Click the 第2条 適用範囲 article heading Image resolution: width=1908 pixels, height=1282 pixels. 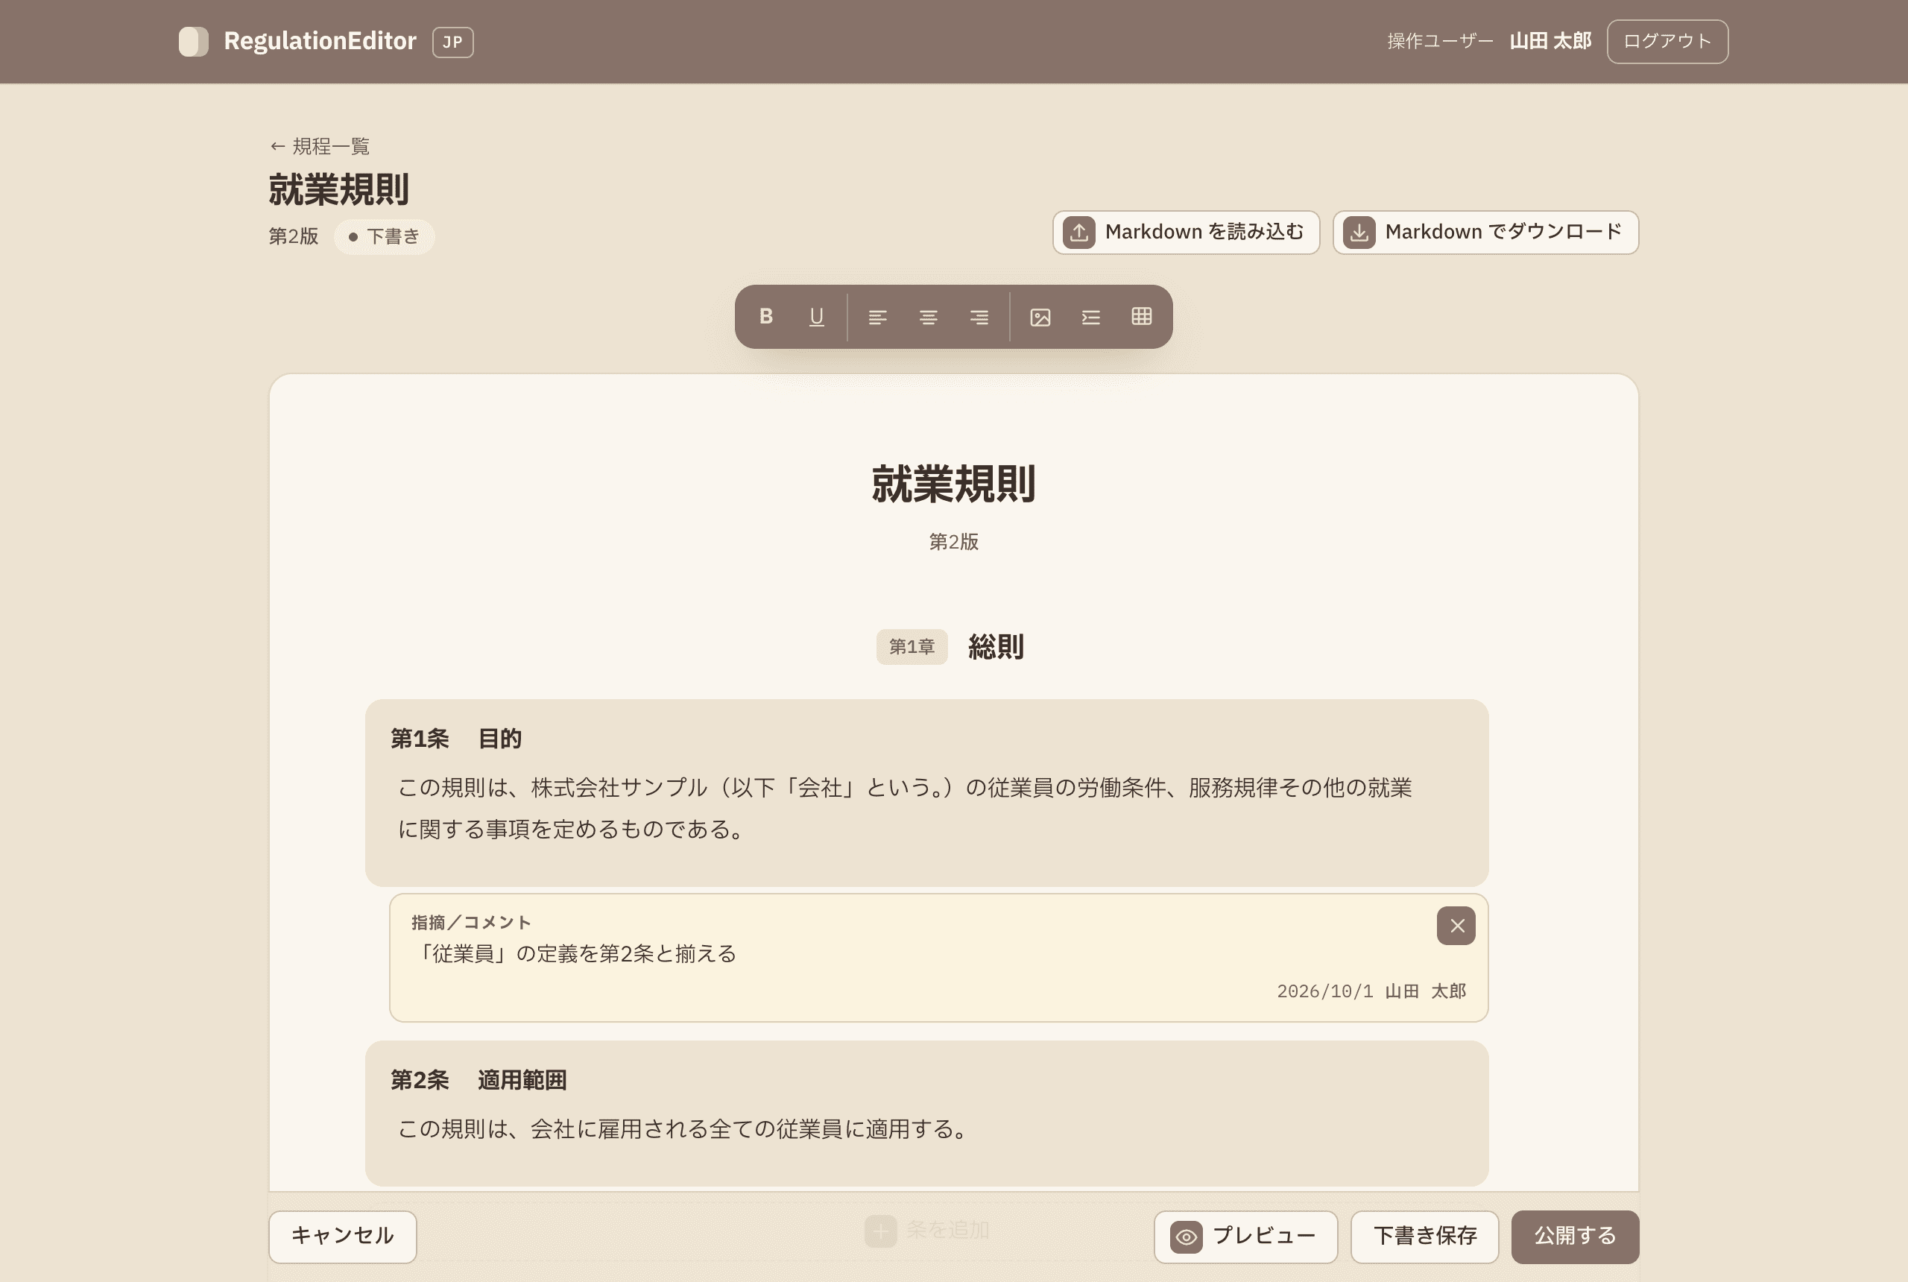point(478,1080)
